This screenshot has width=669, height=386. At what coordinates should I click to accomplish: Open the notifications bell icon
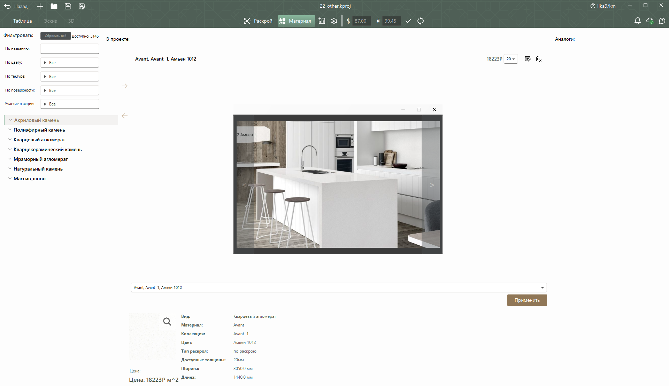tap(637, 21)
